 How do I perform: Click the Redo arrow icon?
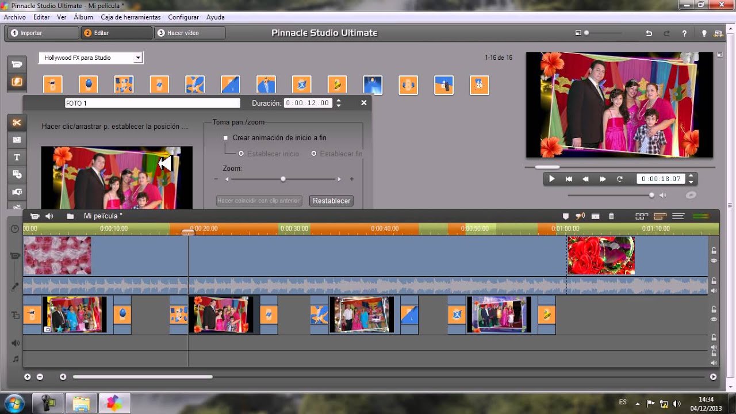(667, 33)
